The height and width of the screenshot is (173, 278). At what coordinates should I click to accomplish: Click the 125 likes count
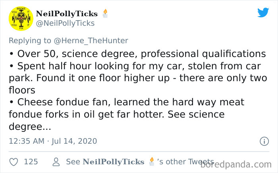(x=31, y=162)
